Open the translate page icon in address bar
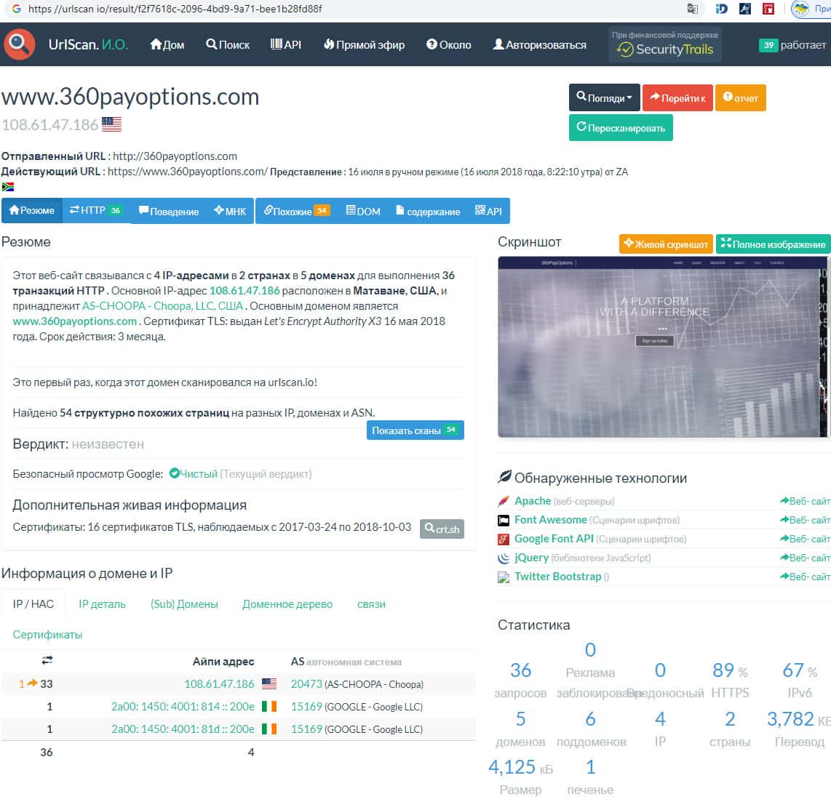Viewport: 831px width, 802px height. 692,9
